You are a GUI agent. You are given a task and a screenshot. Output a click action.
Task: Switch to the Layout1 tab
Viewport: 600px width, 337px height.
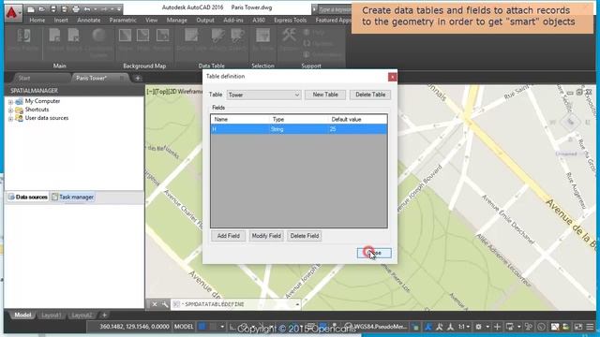pyautogui.click(x=52, y=315)
